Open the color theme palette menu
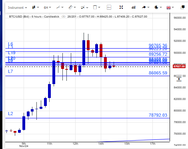Viewport: 188px width, 149px height. (x=158, y=7)
